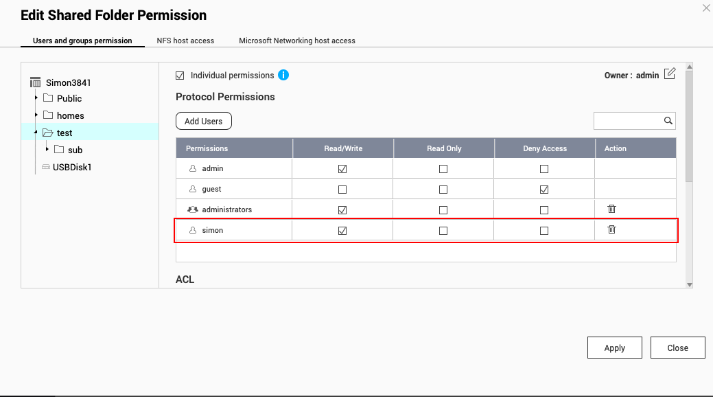
Task: Click the trash icon for simon
Action: (612, 229)
